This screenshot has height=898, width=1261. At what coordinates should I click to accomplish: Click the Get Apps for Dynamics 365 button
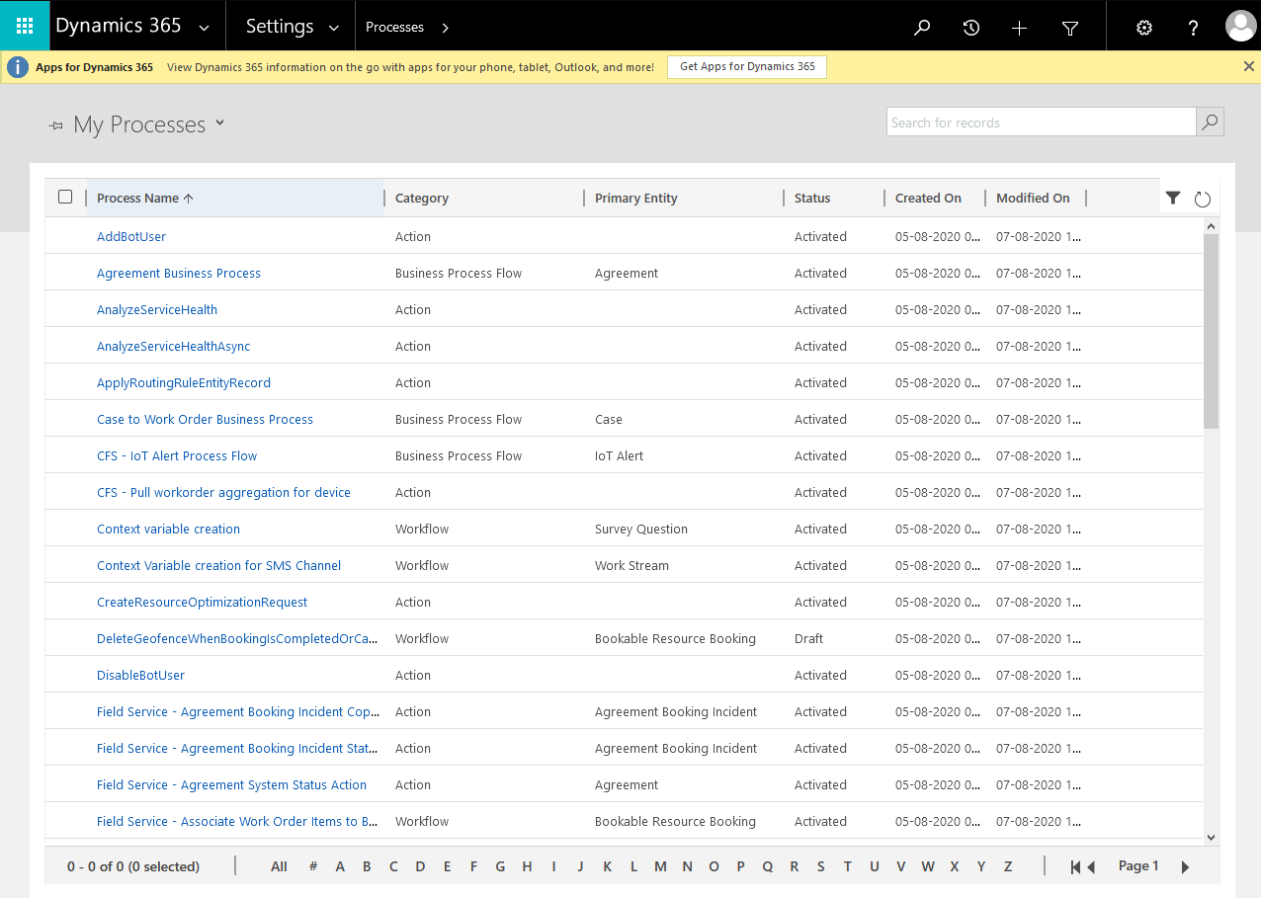(x=746, y=67)
